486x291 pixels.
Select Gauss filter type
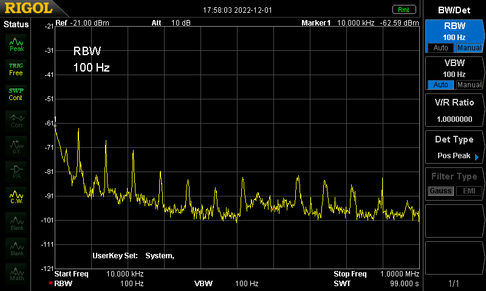click(x=440, y=191)
